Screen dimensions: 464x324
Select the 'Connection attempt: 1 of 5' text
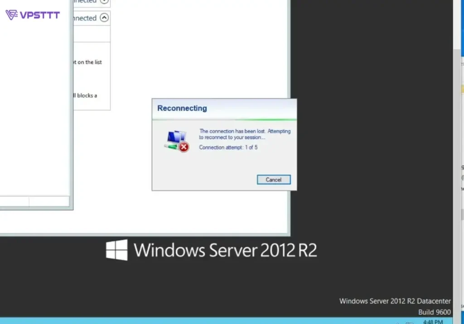[228, 147]
